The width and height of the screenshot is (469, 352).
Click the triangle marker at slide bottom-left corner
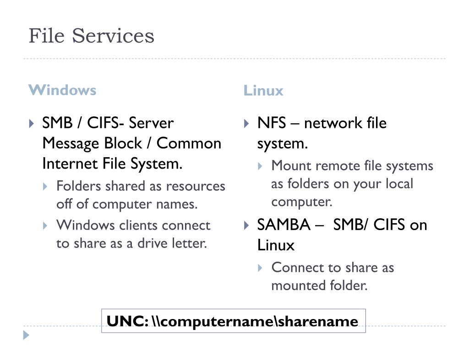pos(26,335)
